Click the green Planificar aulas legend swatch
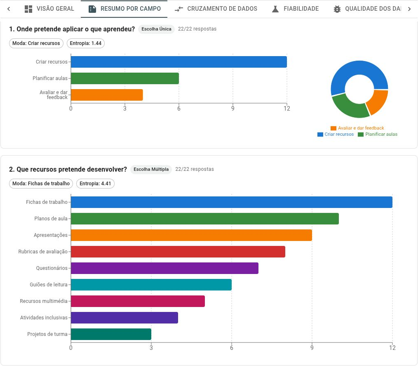The height and width of the screenshot is (366, 418). (x=361, y=135)
